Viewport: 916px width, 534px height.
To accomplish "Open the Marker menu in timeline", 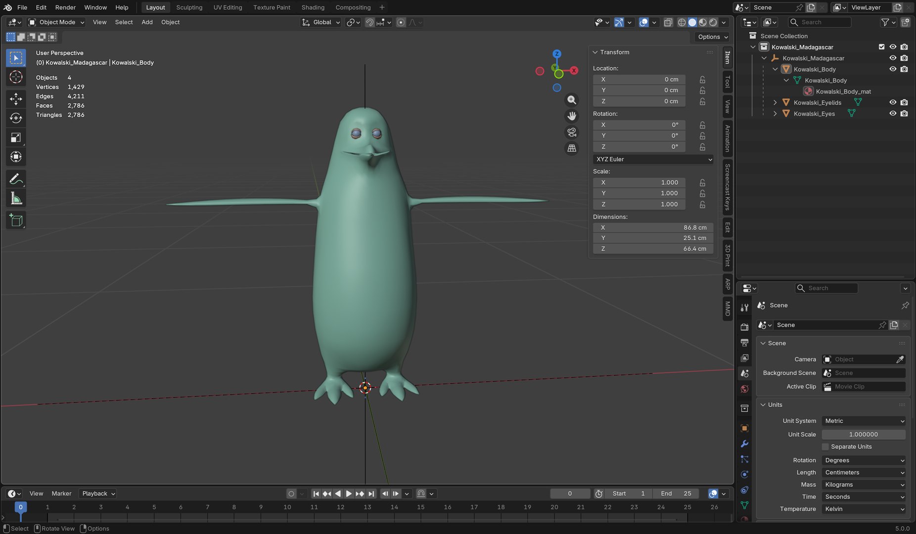I will [61, 493].
